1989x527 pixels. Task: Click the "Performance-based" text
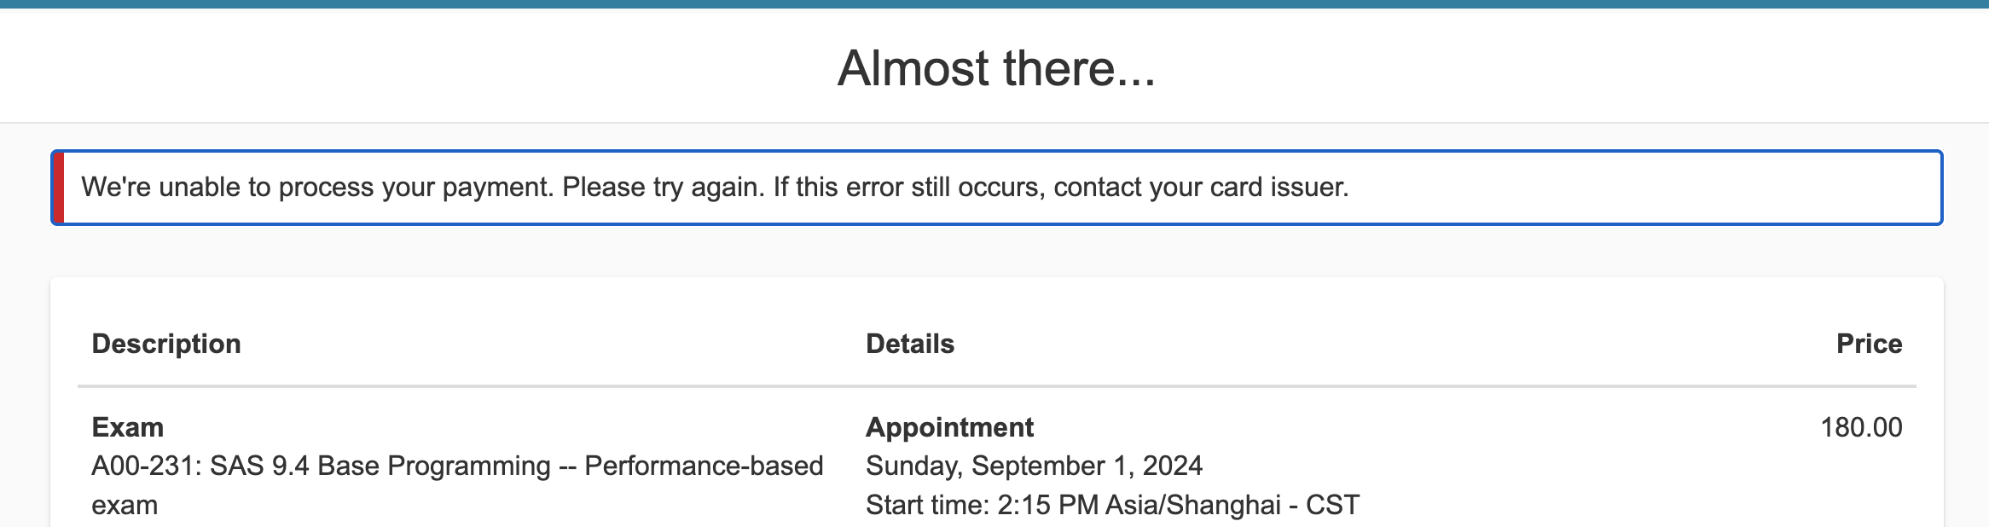click(x=704, y=466)
